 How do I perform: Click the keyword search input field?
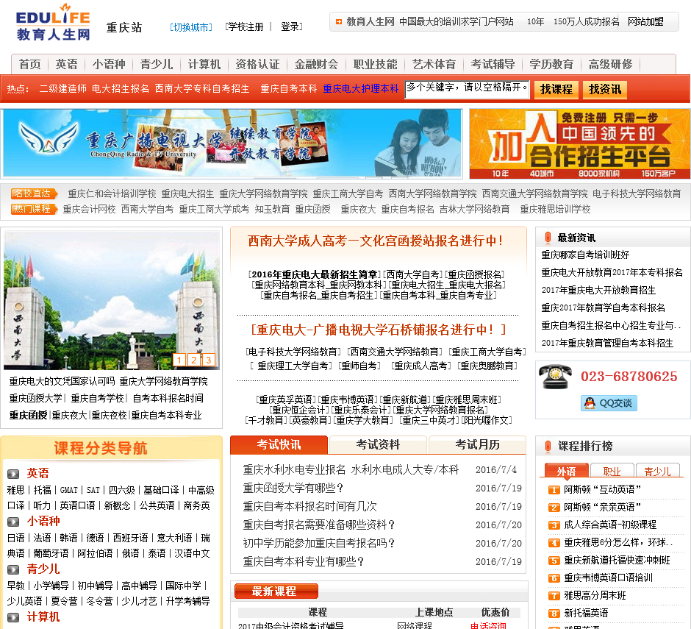[x=467, y=90]
